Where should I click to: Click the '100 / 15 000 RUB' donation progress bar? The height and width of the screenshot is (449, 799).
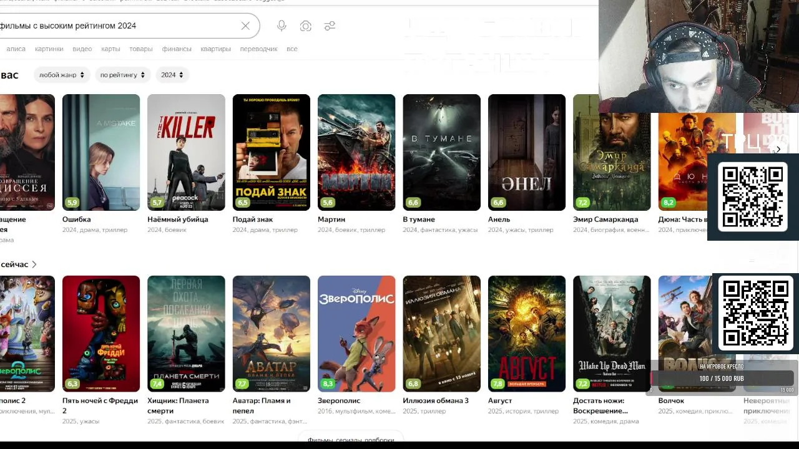point(722,379)
